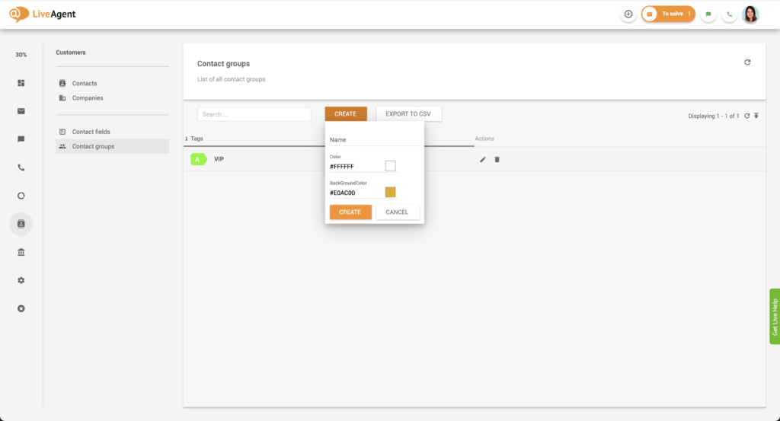Click the pencil edit icon for VIP
Viewport: 780px width, 421px height.
coord(482,159)
